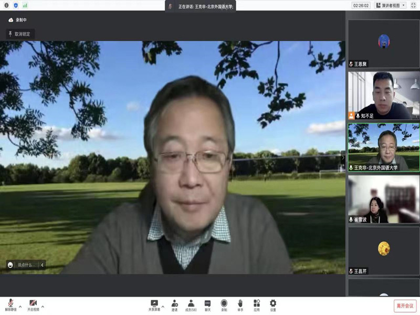The height and width of the screenshot is (315, 420).
Task: Open the 演讲者视图 view menu
Action: tap(391, 5)
